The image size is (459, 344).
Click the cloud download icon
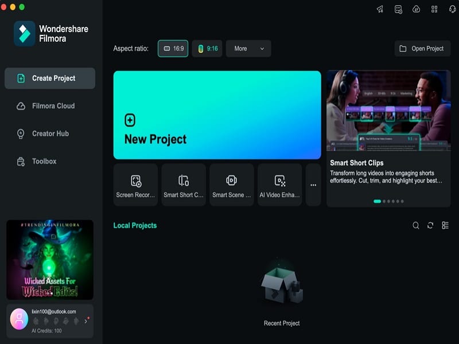pyautogui.click(x=417, y=9)
